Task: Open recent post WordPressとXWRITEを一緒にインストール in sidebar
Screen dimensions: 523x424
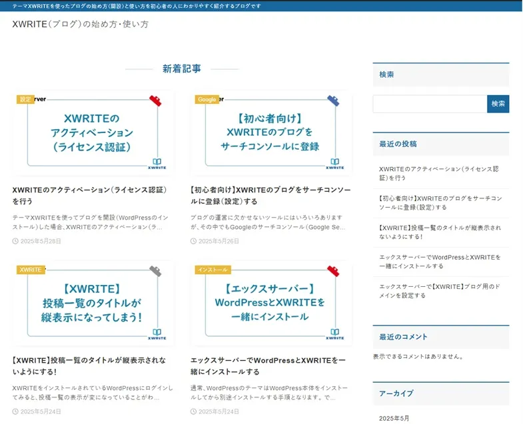Action: pos(440,262)
